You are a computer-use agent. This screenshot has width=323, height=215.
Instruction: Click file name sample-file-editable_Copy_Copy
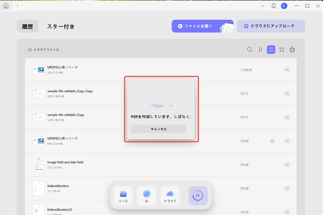coord(70,91)
